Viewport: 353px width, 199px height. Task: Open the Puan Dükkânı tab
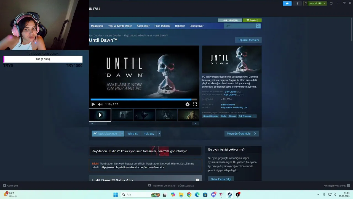[x=162, y=26]
